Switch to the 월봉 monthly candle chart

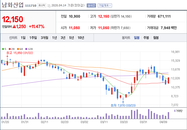tap(156, 38)
